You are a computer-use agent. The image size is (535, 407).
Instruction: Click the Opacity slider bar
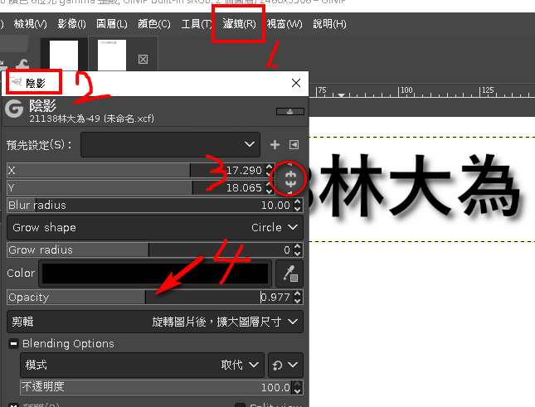coord(133,297)
